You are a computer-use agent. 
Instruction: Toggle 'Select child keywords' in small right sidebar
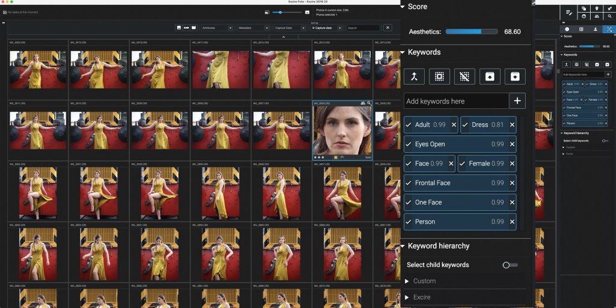click(x=605, y=141)
